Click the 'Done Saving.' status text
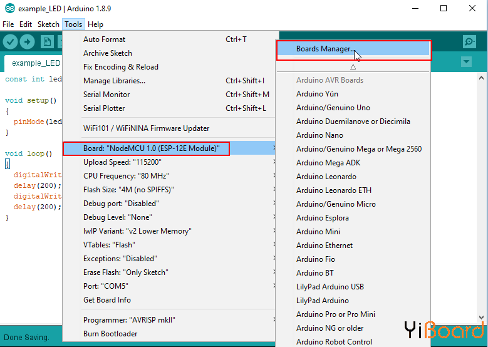Screen dimensions: 488x347 click(26, 337)
